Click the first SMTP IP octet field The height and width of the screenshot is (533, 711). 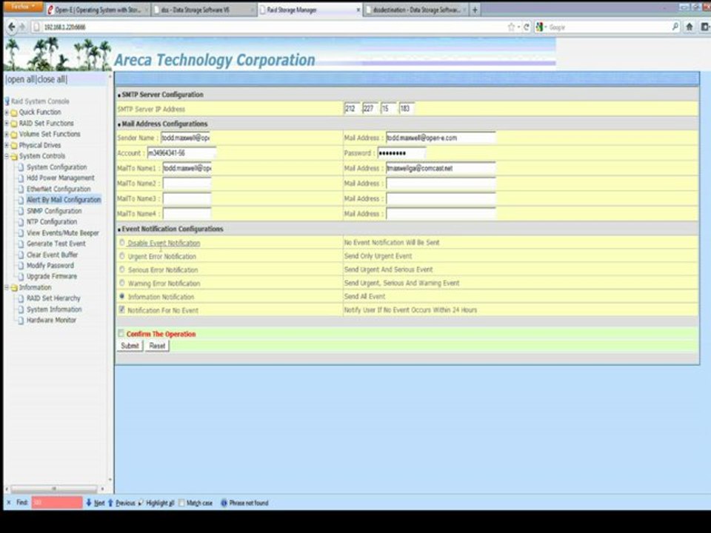click(352, 109)
